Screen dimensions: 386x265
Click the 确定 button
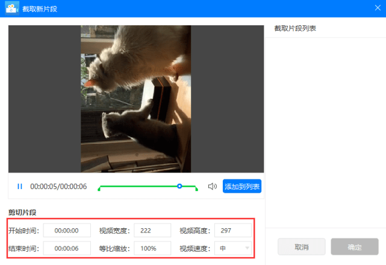pyautogui.click(x=355, y=247)
